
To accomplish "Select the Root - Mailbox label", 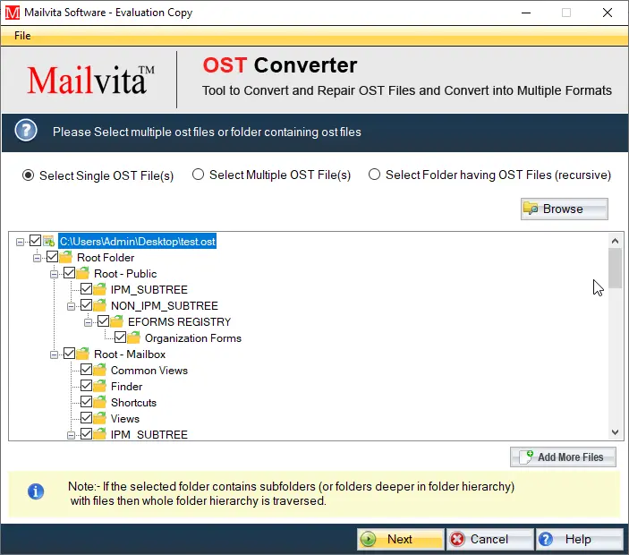I will 130,354.
